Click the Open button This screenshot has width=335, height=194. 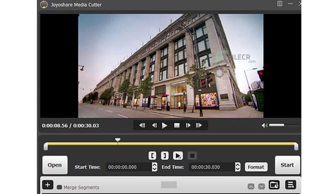[x=55, y=165]
